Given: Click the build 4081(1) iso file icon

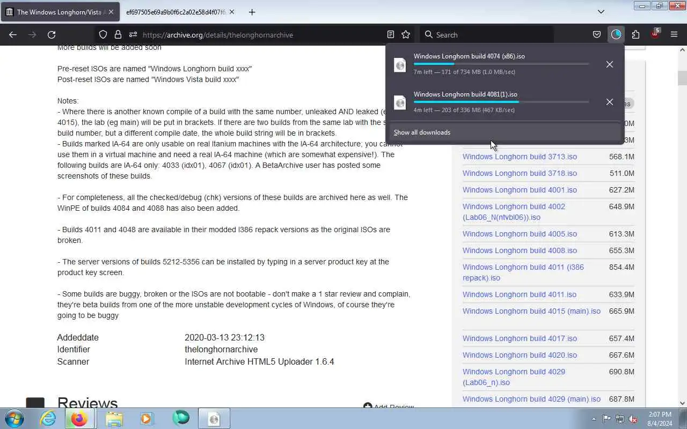Looking at the screenshot, I should point(400,102).
